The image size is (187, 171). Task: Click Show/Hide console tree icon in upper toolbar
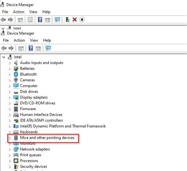(20, 20)
